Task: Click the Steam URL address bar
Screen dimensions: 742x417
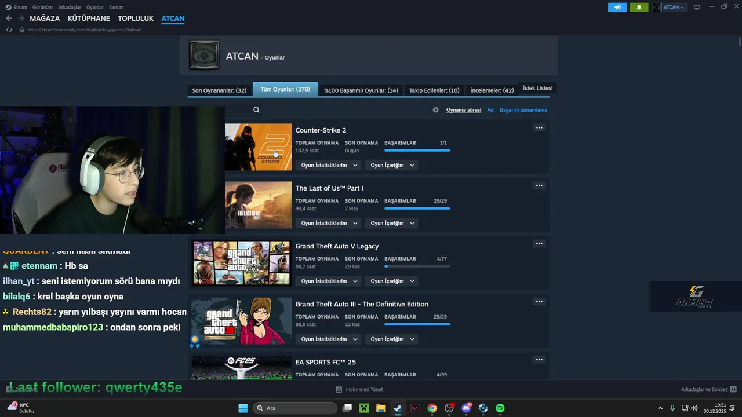Action: click(x=84, y=30)
